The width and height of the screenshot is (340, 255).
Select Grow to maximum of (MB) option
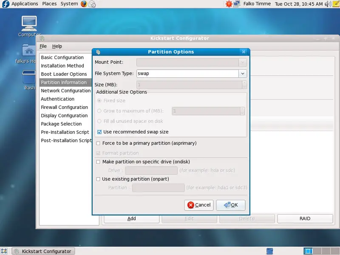(99, 111)
